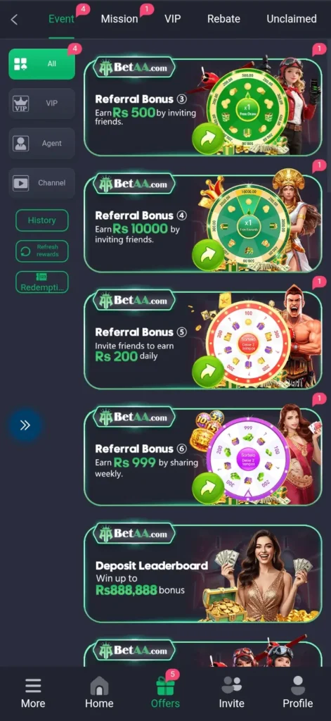
Task: Open the Invite people icon
Action: point(231,685)
